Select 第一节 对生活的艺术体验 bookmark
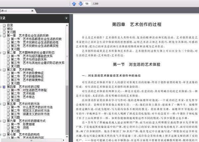 click(29, 90)
